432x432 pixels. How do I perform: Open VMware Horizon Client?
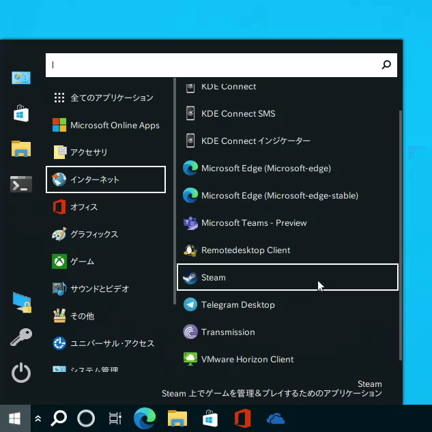click(287, 359)
